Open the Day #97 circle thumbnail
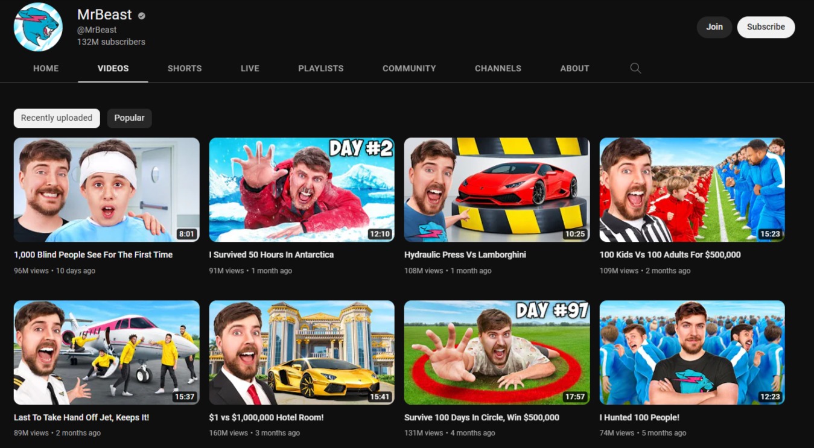814x448 pixels. pos(497,353)
